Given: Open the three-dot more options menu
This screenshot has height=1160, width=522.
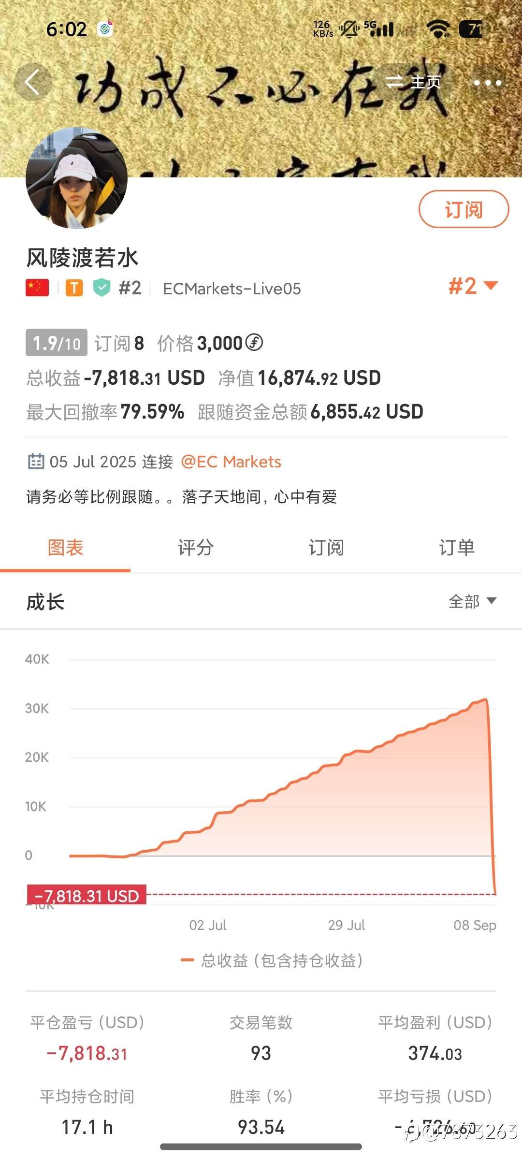Looking at the screenshot, I should [487, 83].
